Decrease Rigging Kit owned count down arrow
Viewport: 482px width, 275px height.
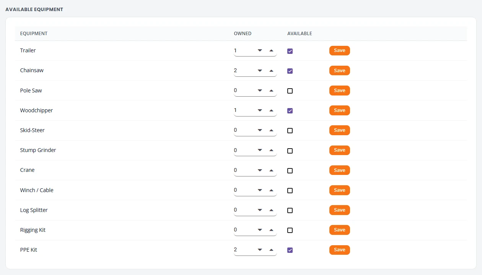260,230
